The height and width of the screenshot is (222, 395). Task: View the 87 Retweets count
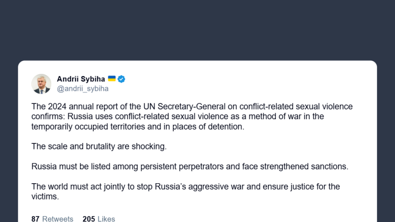[52, 219]
